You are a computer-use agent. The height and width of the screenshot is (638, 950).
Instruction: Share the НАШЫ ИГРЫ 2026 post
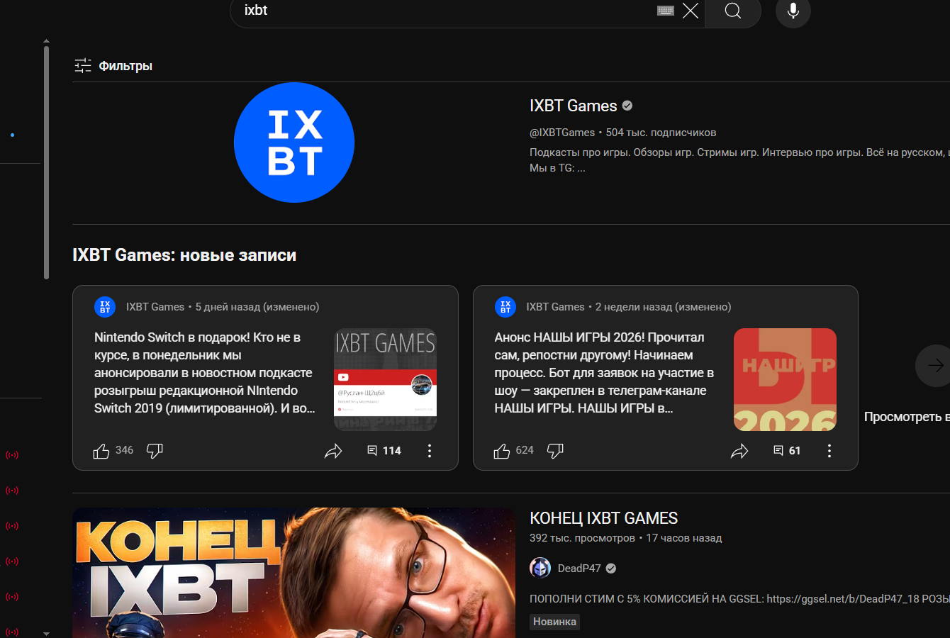coord(739,451)
